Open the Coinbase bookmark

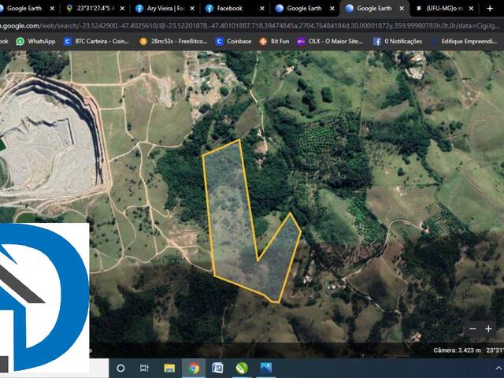(234, 41)
